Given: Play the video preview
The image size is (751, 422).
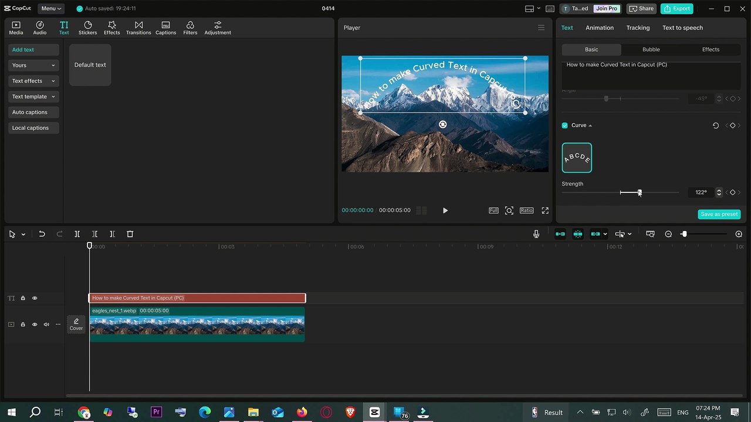Looking at the screenshot, I should pos(445,210).
